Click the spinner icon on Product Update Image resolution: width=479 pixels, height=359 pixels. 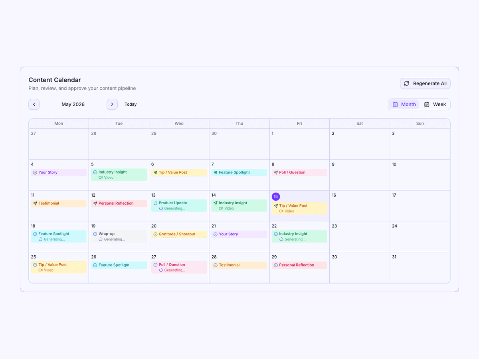coord(155,203)
